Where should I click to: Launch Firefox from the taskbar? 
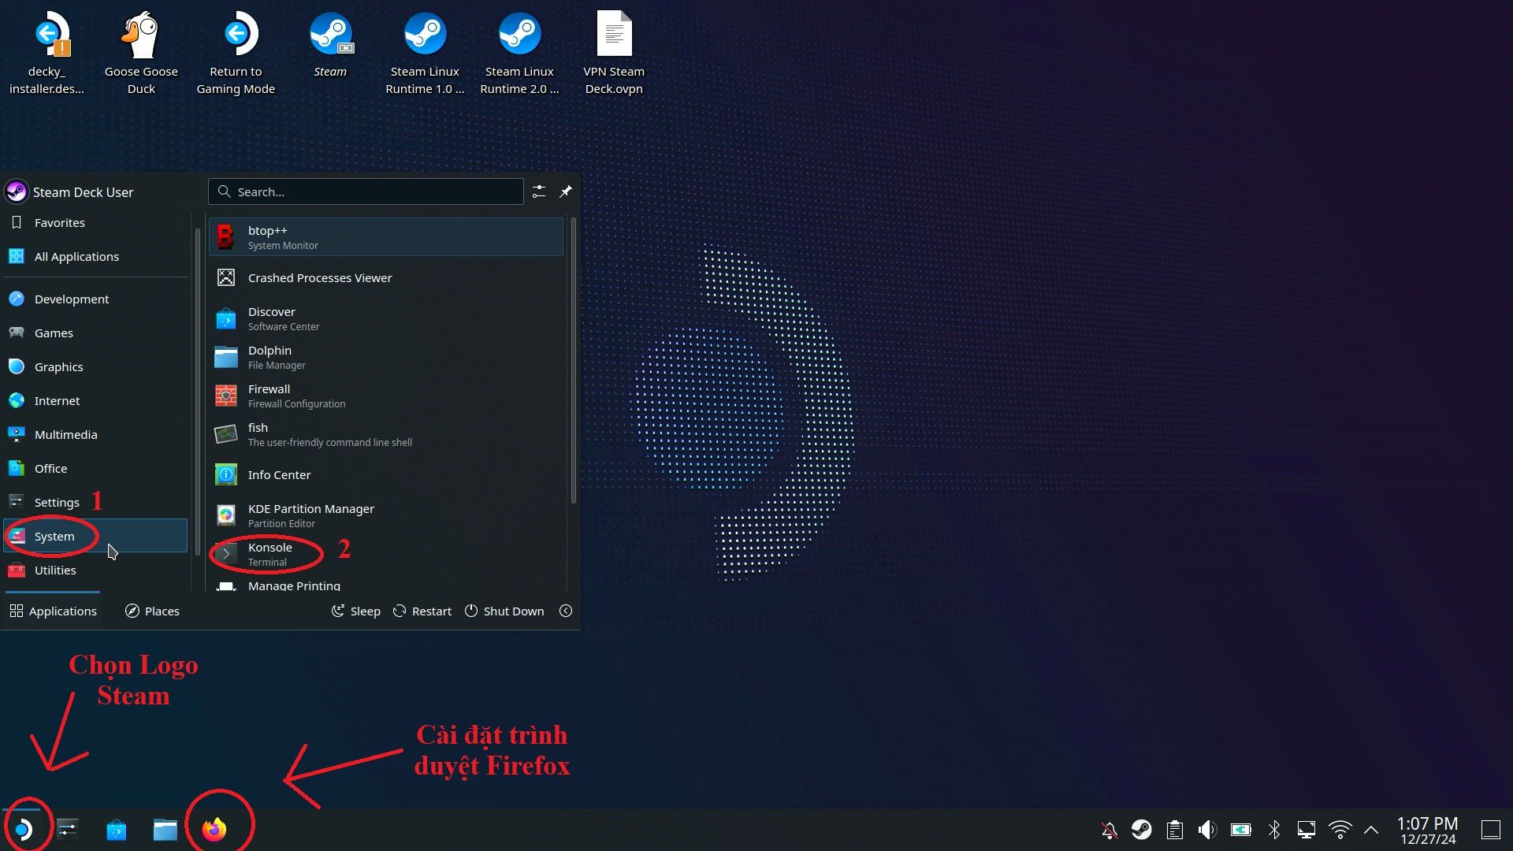[214, 829]
